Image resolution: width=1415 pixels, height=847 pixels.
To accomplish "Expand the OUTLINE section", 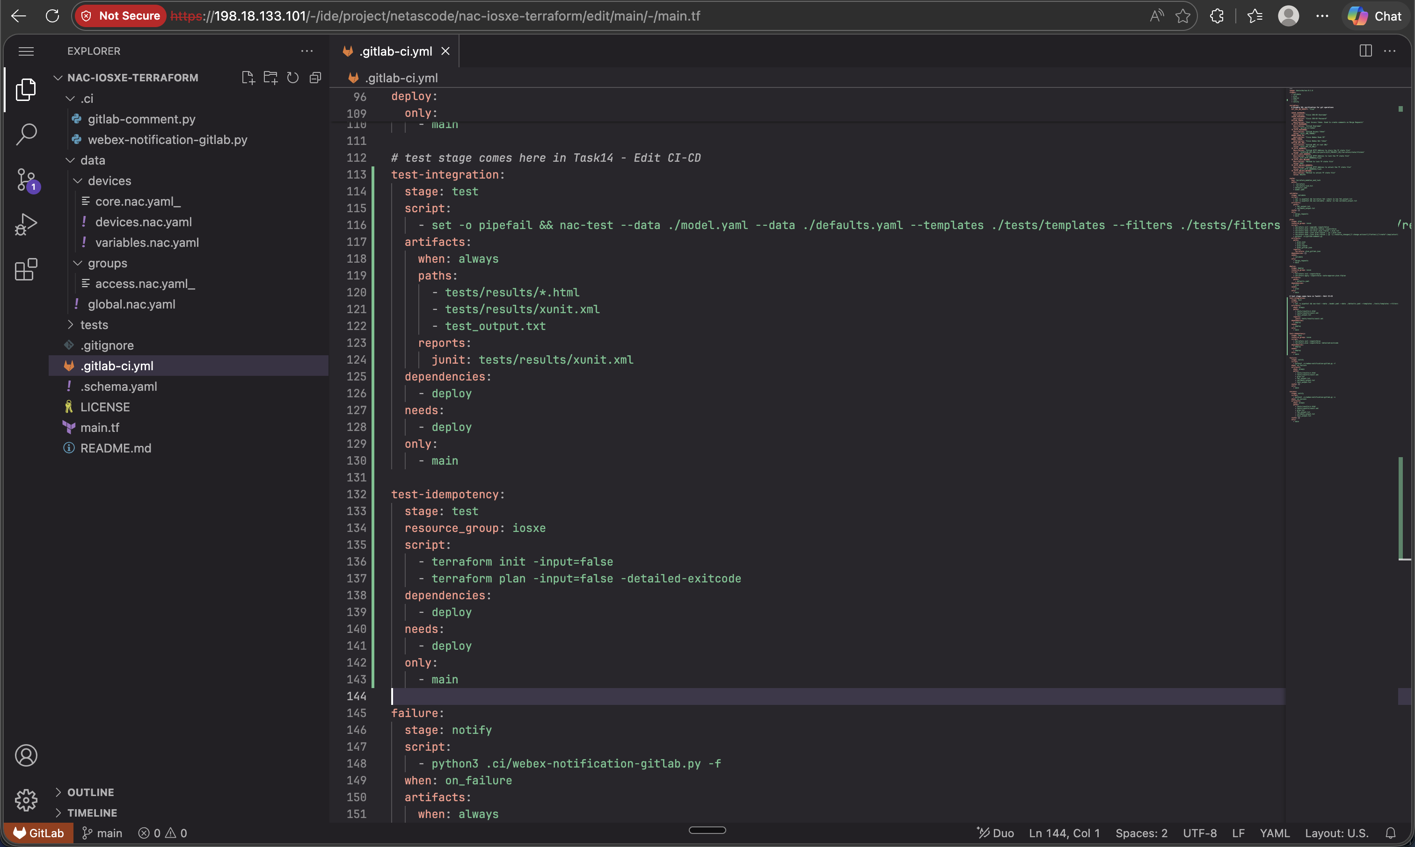I will (91, 792).
